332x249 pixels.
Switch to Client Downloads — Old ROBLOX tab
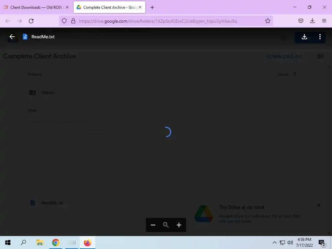(x=36, y=7)
